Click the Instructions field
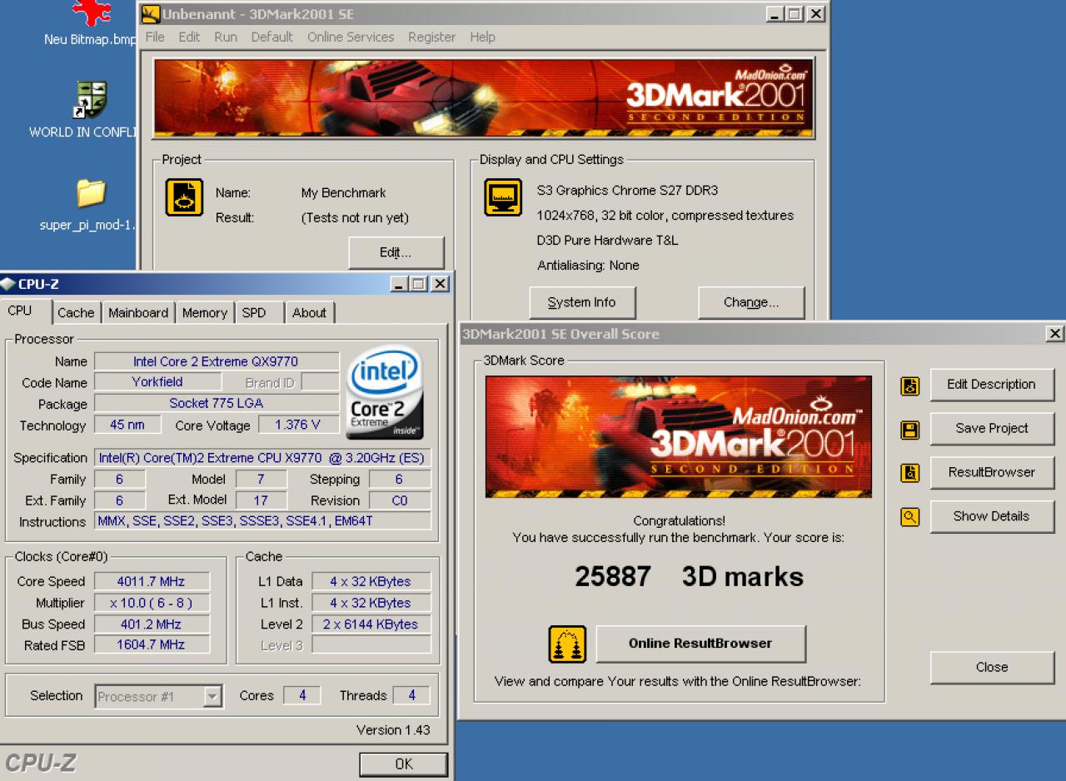The image size is (1066, 781). (262, 521)
